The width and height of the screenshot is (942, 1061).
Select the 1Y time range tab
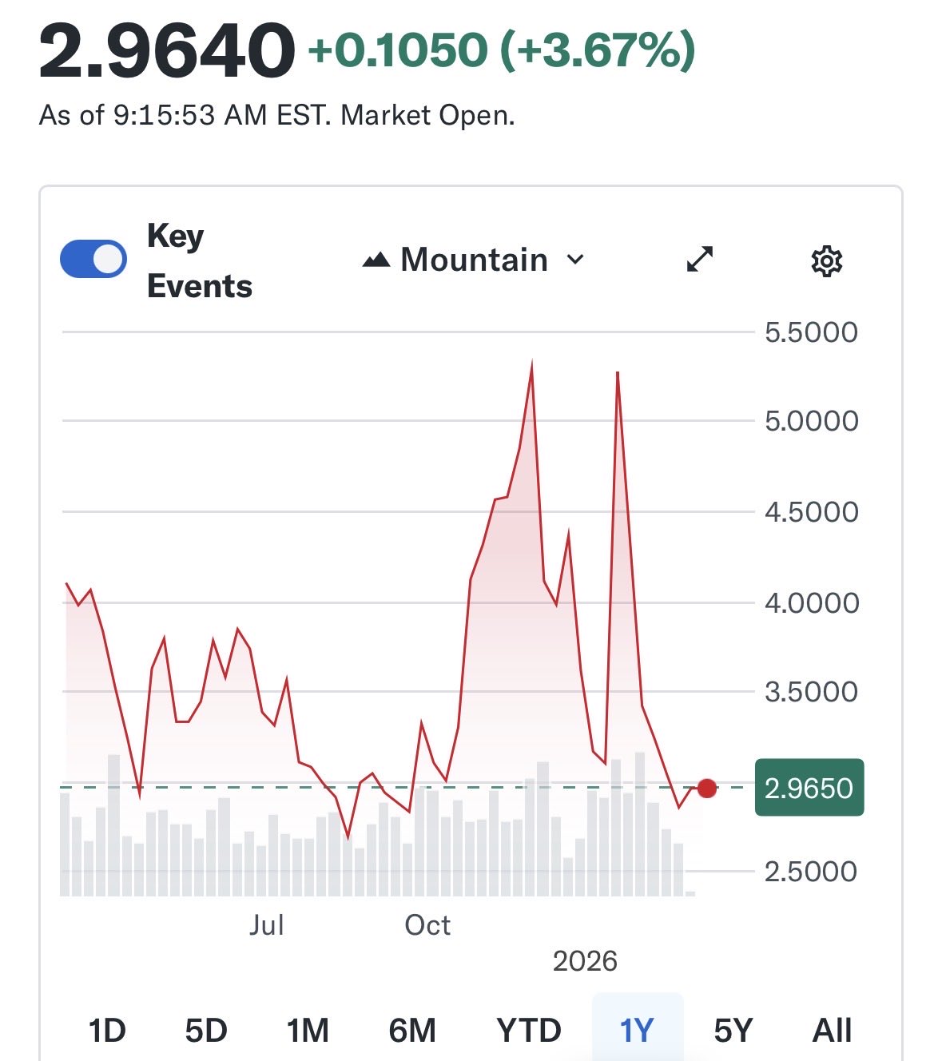point(637,1031)
